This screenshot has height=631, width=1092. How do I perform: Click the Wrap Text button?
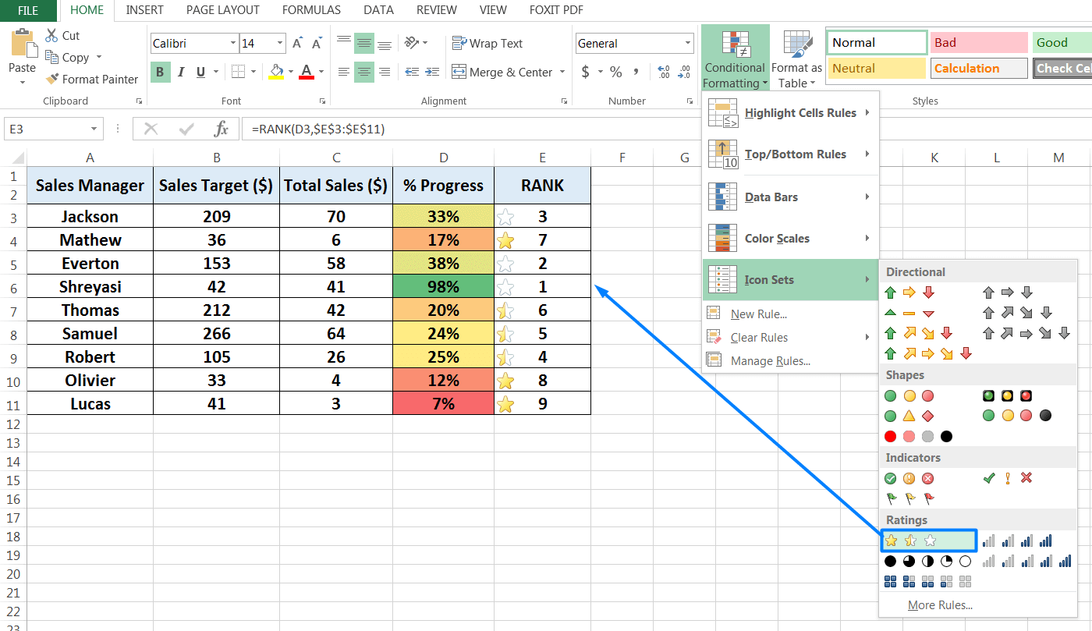click(487, 44)
